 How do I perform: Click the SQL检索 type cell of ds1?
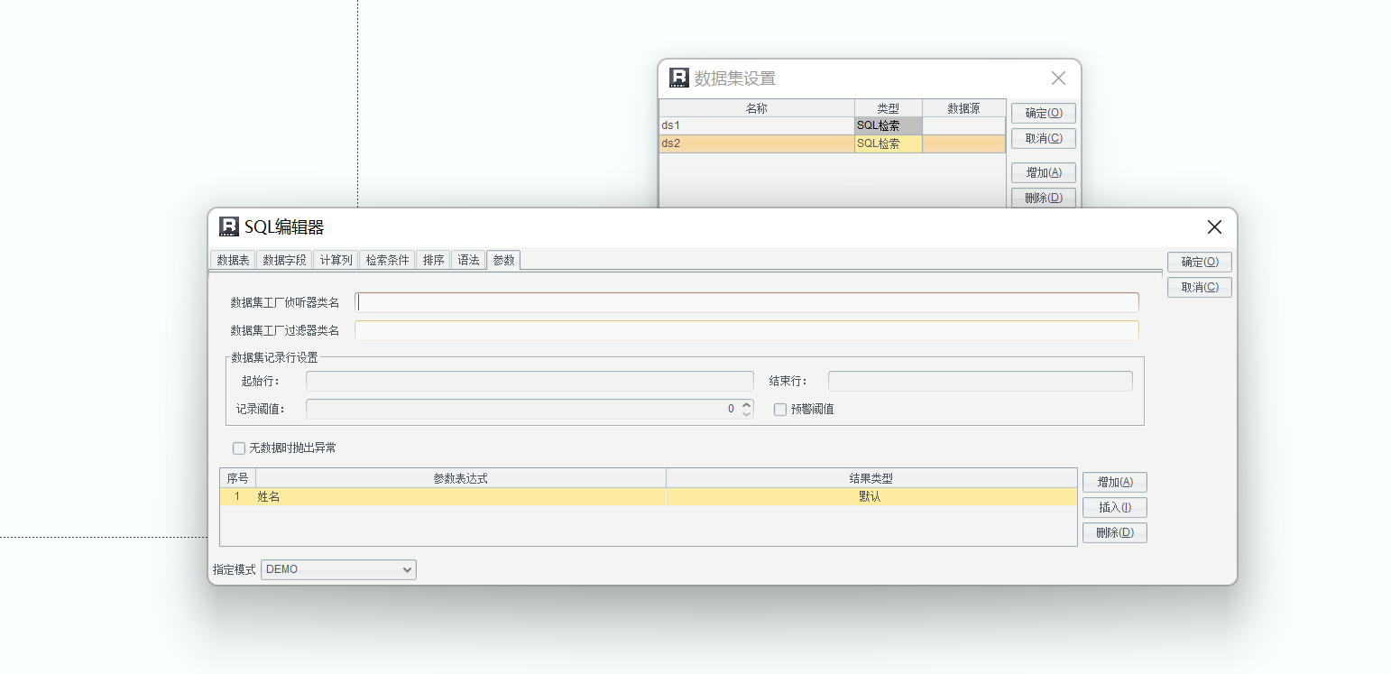tap(889, 125)
